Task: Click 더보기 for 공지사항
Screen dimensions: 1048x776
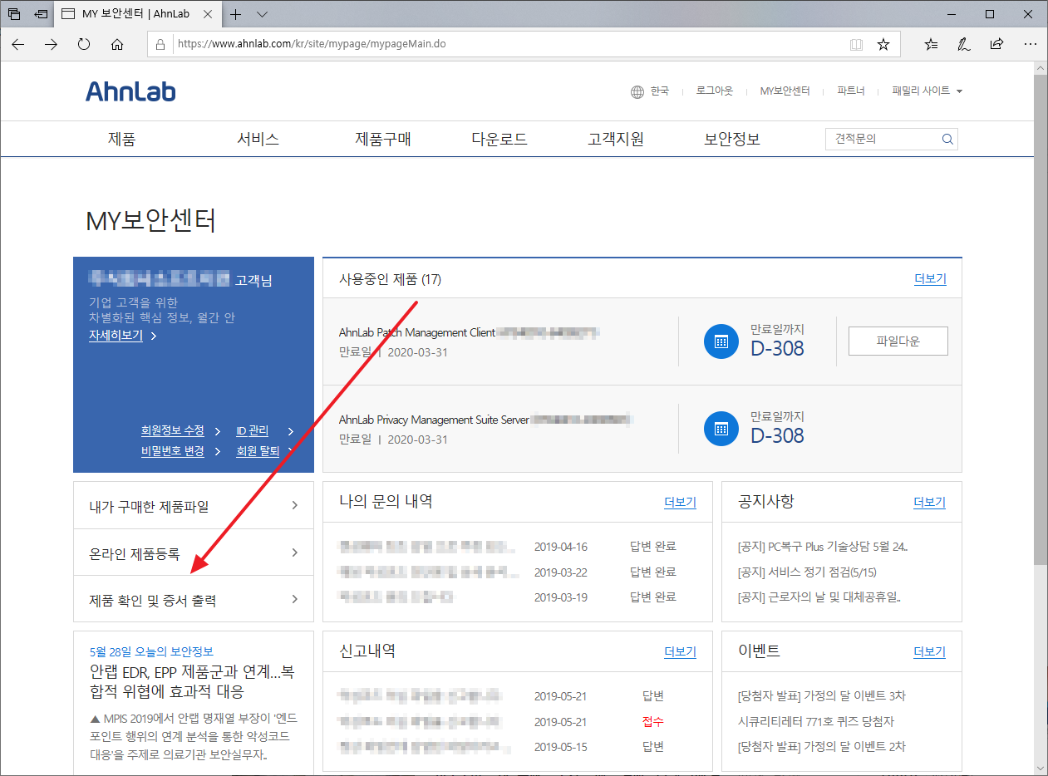Action: point(930,503)
